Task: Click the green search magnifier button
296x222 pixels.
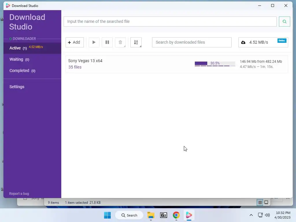Action: [284, 21]
